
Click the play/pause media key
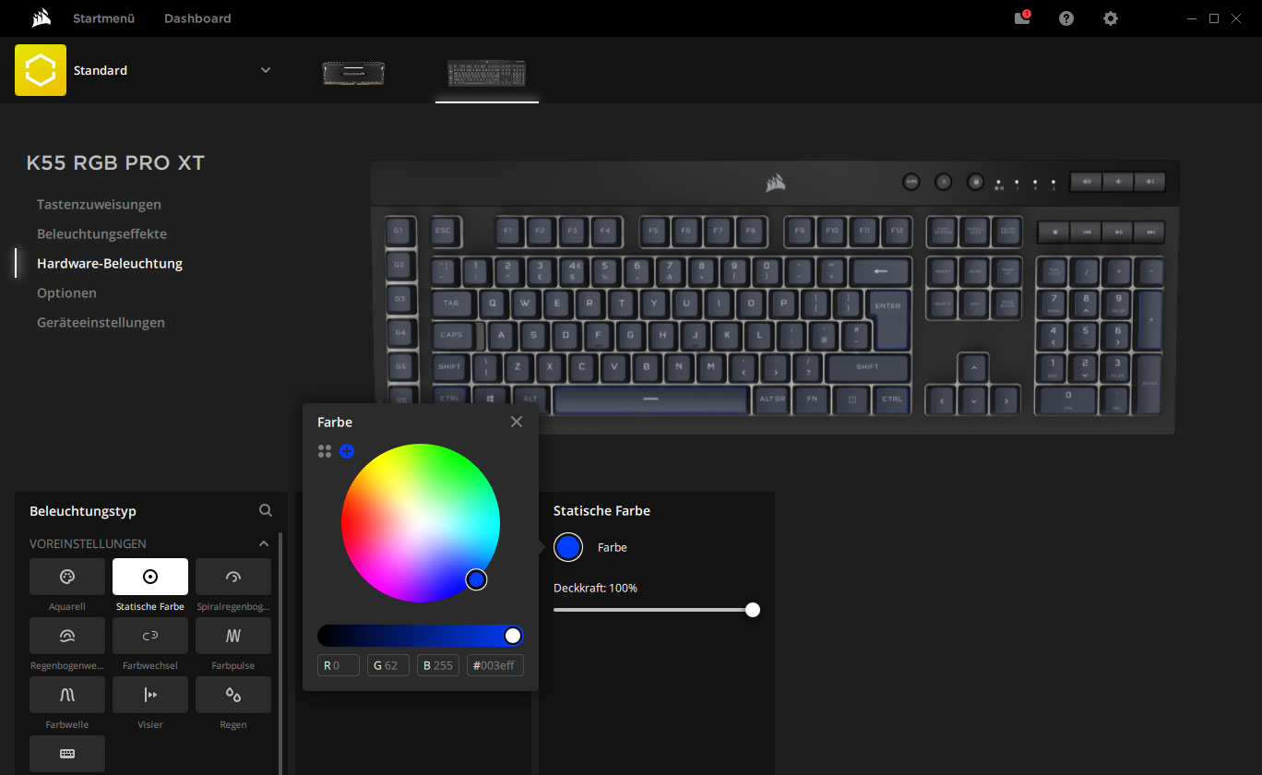point(1118,232)
